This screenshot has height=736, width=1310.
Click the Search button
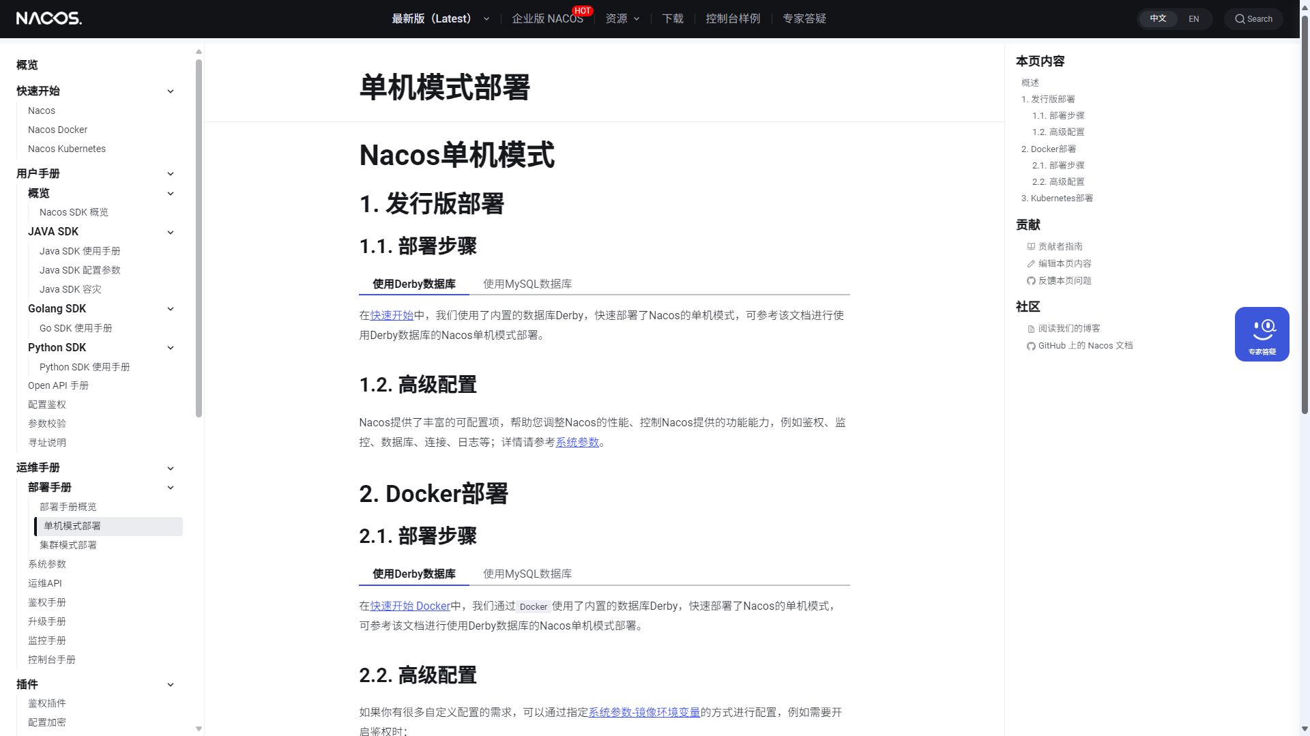[x=1253, y=19]
